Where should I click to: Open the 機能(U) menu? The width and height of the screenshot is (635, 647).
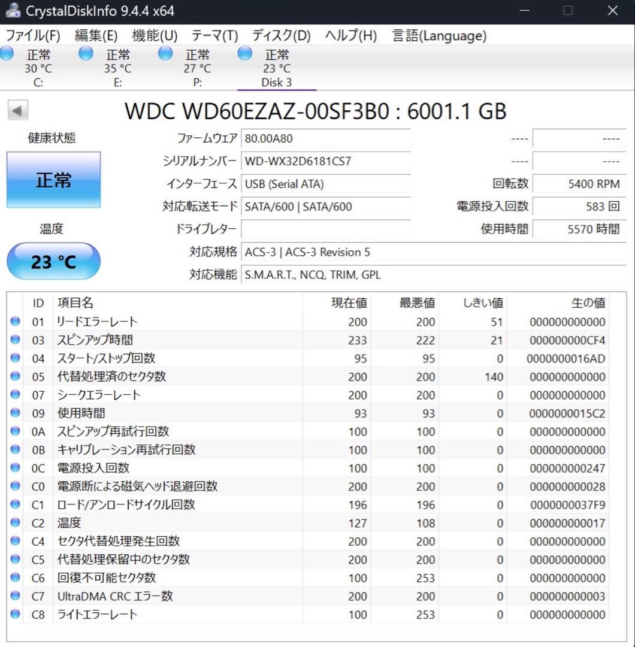155,35
